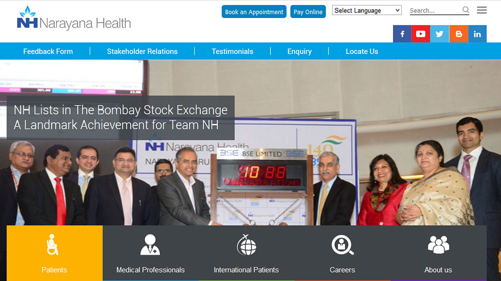Screen dimensions: 501x281
Task: Open the Careers magnifier icon
Action: coord(343,245)
